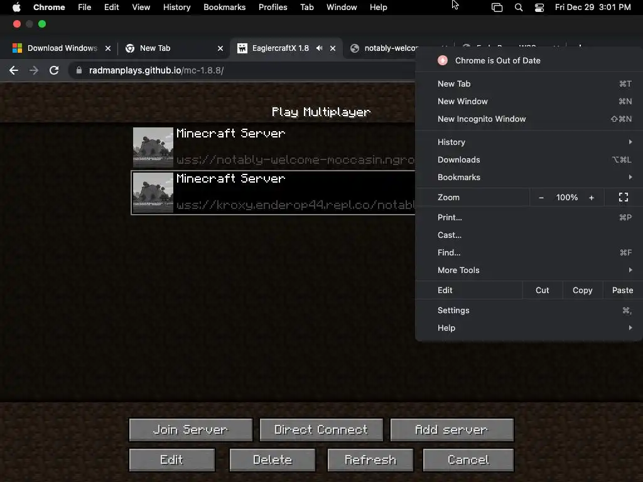Reload the current page
Screen dimensions: 643x482
(x=54, y=70)
